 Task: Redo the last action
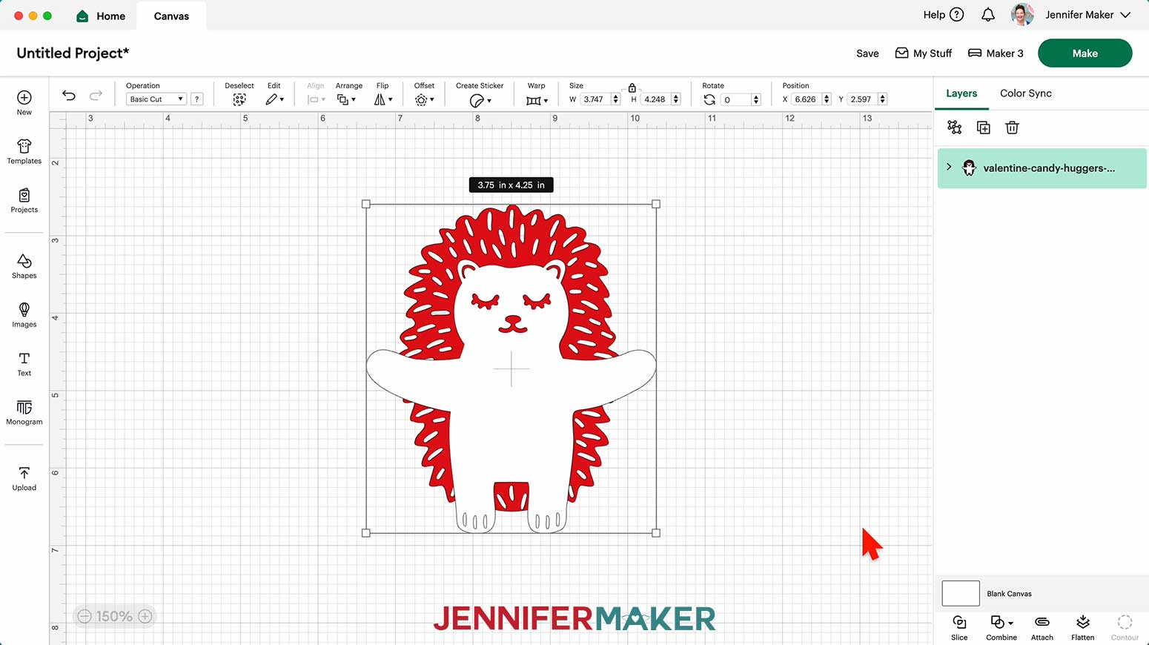(x=96, y=96)
